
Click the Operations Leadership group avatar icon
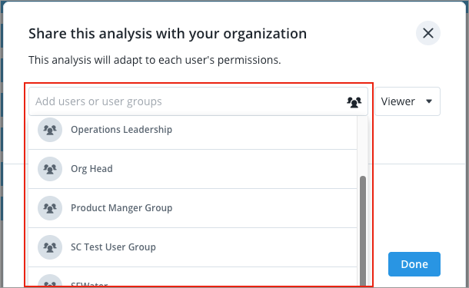[50, 130]
